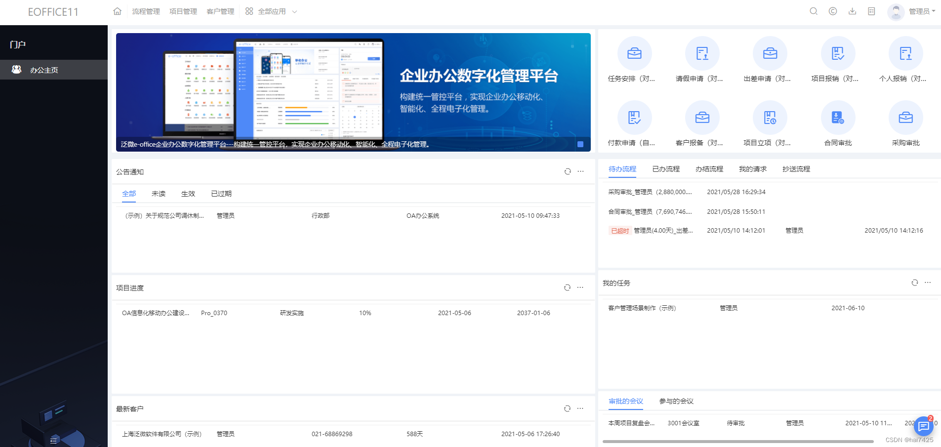The image size is (941, 447).
Task: Switch to the 未读 announcements filter
Action: [x=158, y=194]
